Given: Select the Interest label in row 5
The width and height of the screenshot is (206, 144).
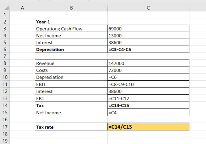Looking at the screenshot, I should tap(71, 43).
